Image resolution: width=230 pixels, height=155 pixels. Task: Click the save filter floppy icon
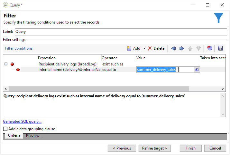[x=220, y=48]
